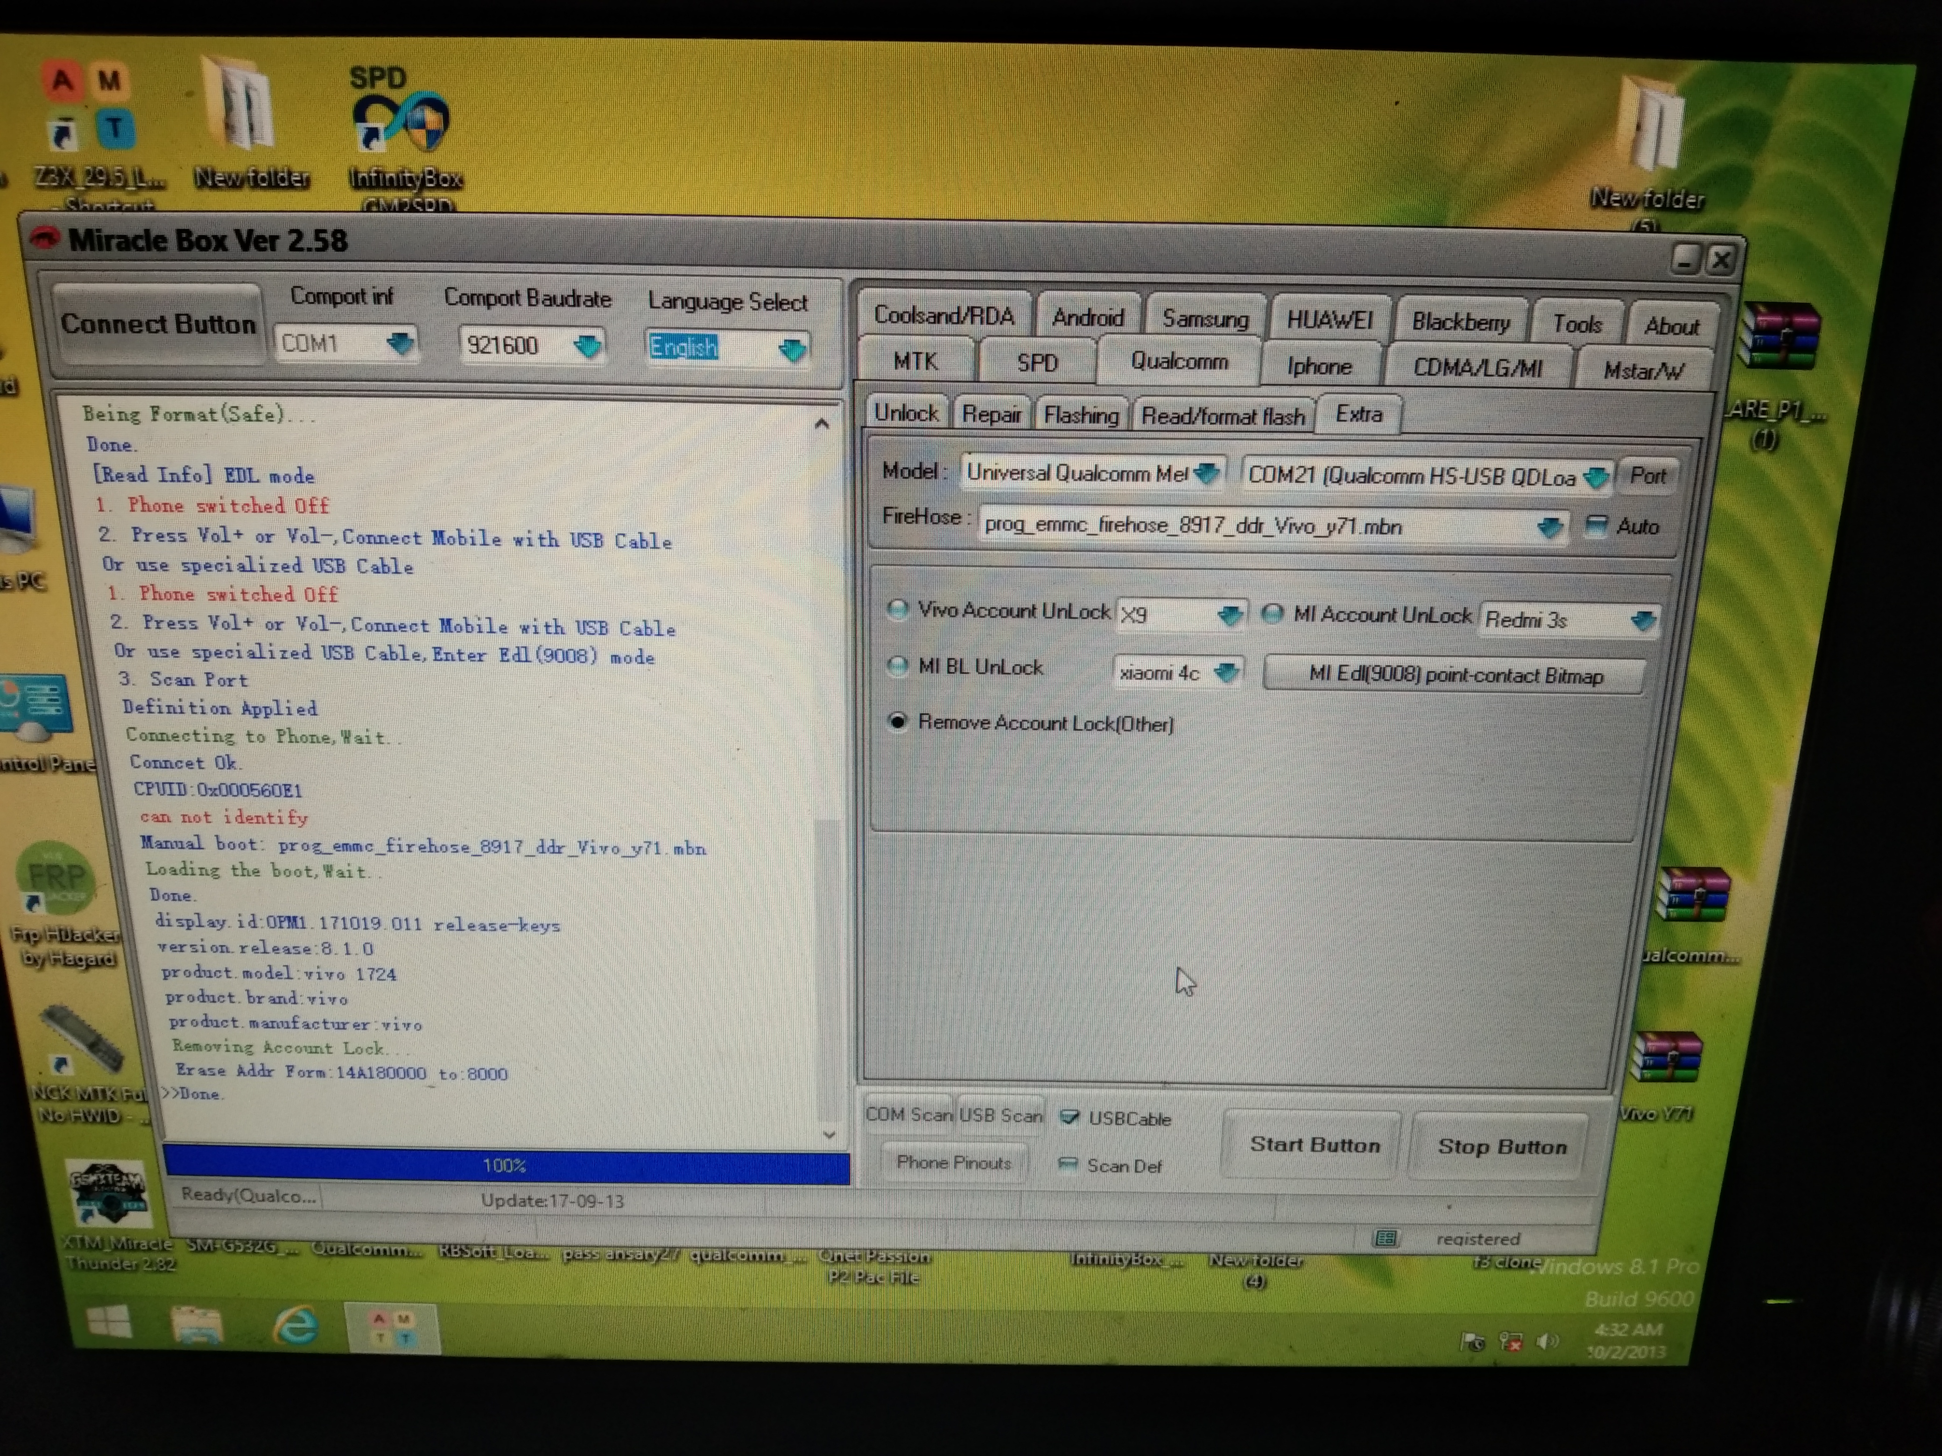Image resolution: width=1942 pixels, height=1456 pixels.
Task: Switch to the Samsung tab
Action: (1205, 319)
